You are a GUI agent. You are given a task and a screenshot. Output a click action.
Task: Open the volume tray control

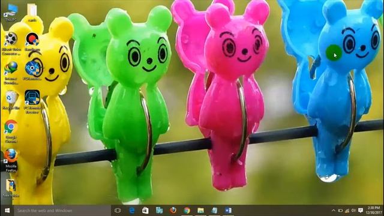tap(353, 211)
